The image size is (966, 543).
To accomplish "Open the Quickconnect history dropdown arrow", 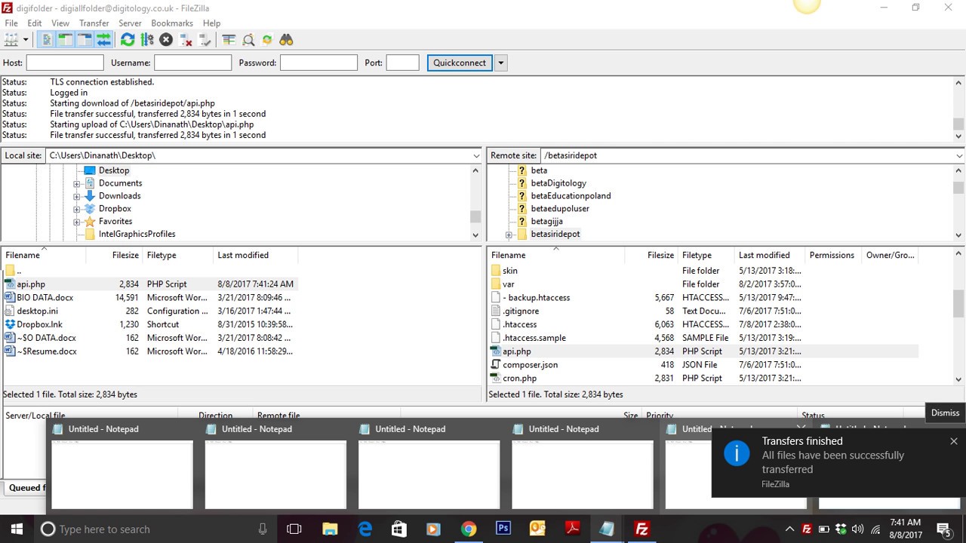I will click(x=500, y=63).
